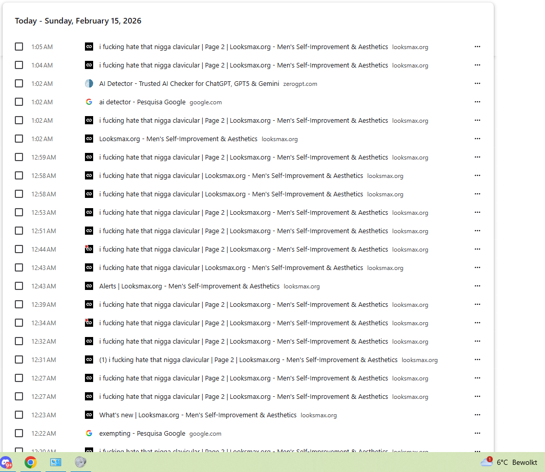Open Google Chrome from the taskbar

click(x=31, y=462)
